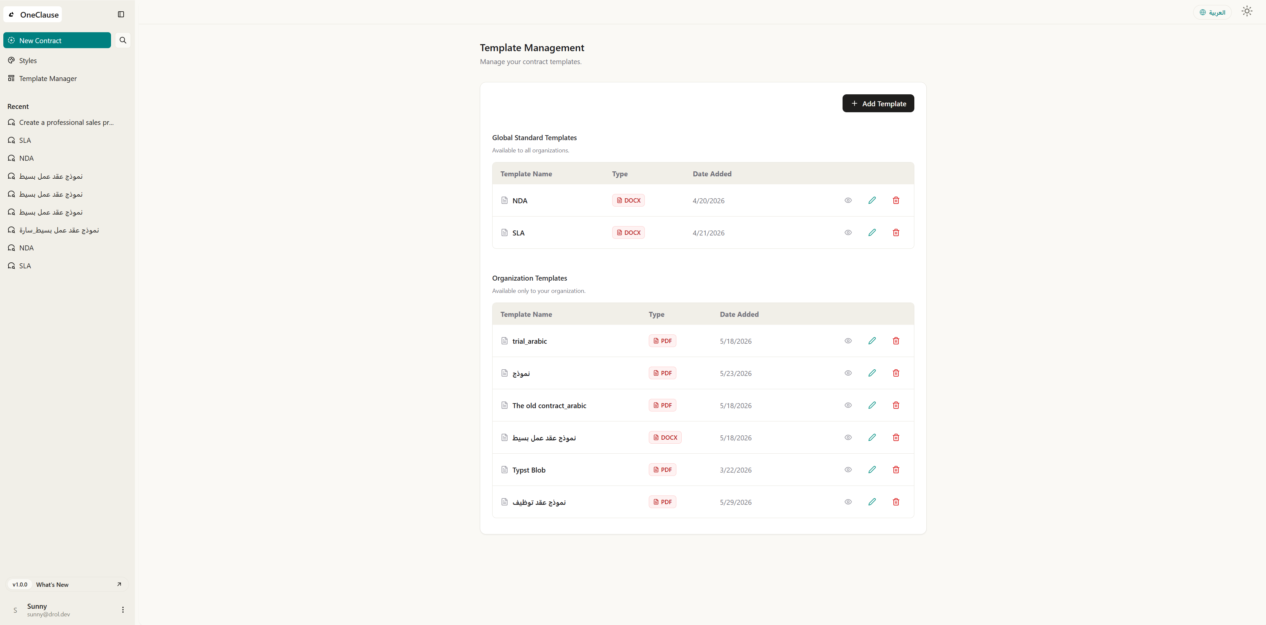This screenshot has height=625, width=1266.
Task: Delete the NDA global template
Action: 896,200
